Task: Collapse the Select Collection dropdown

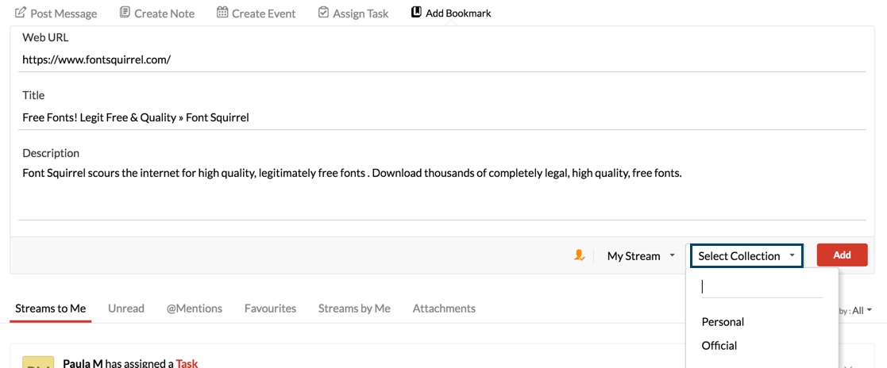Action: pos(746,255)
